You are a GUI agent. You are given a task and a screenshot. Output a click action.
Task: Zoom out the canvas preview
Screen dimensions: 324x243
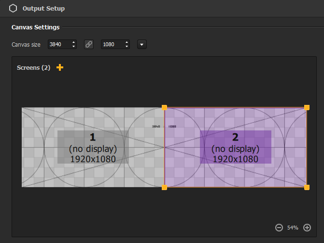coord(279,228)
